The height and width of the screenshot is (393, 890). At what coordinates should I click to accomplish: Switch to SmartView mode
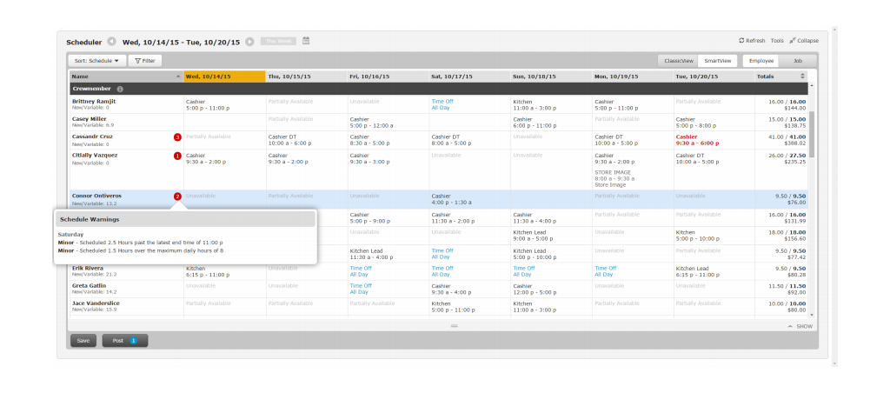(x=719, y=61)
